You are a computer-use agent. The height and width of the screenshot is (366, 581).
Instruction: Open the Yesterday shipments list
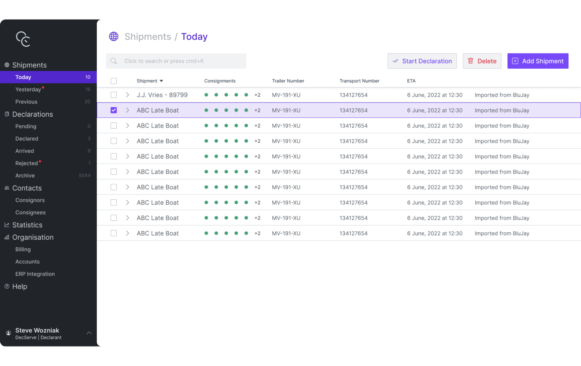pyautogui.click(x=28, y=89)
